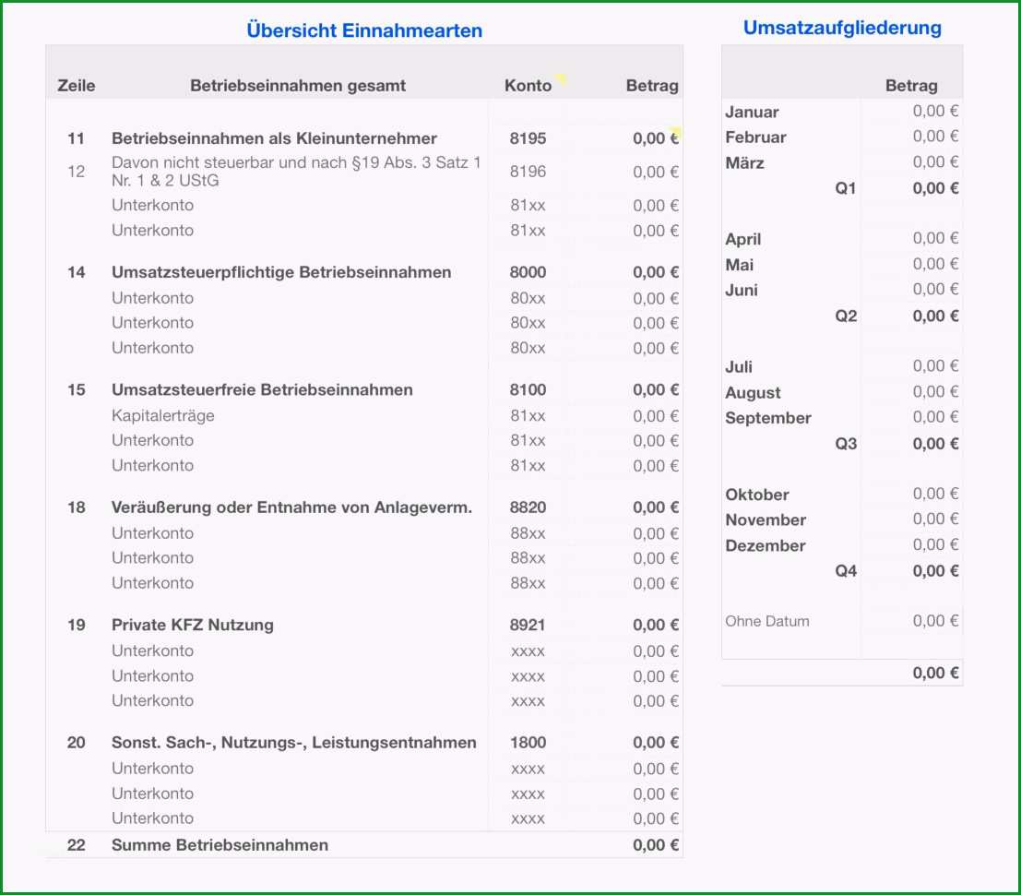Select the 'April' month row
Screen dimensions: 1021x895
click(x=842, y=239)
